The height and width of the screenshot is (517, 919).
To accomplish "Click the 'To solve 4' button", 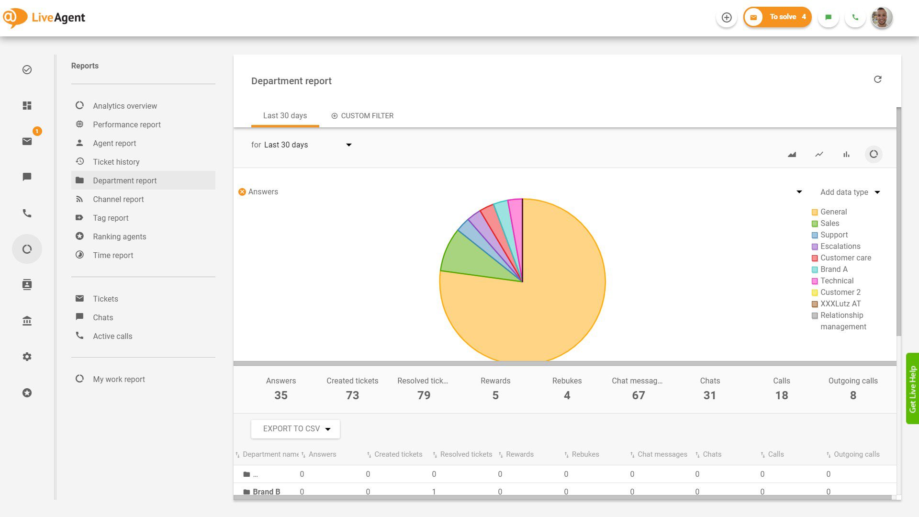I will coord(777,16).
